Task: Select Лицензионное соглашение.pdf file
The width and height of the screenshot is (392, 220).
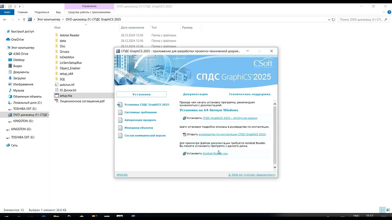Action: 82,101
